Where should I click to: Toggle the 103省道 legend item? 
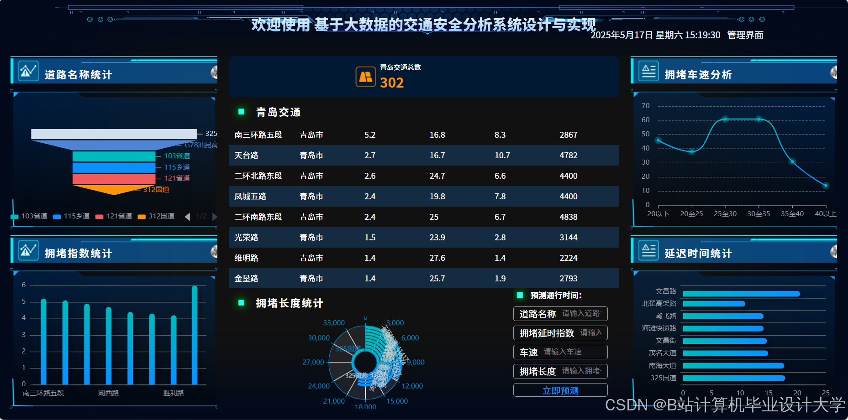tap(28, 216)
